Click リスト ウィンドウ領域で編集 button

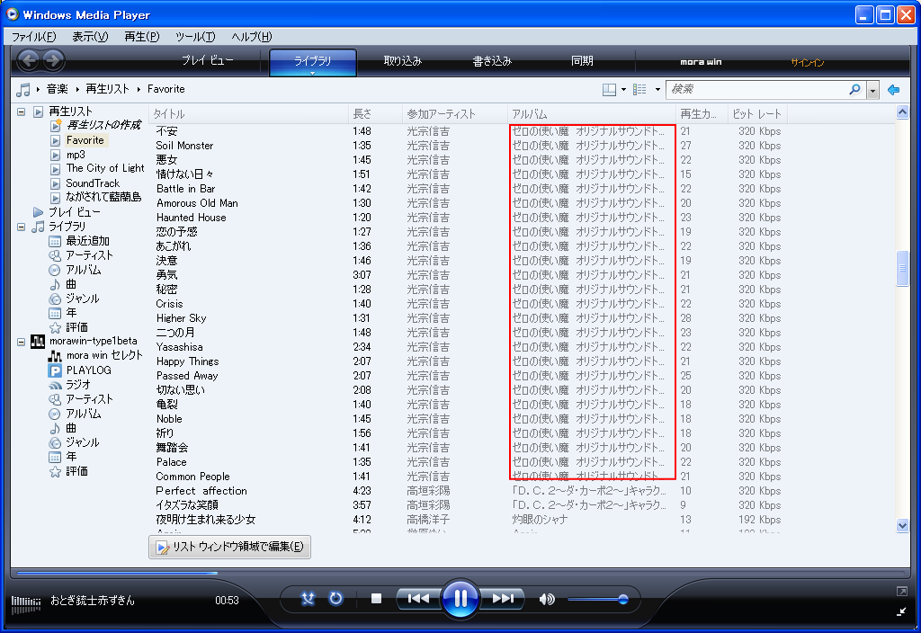229,547
